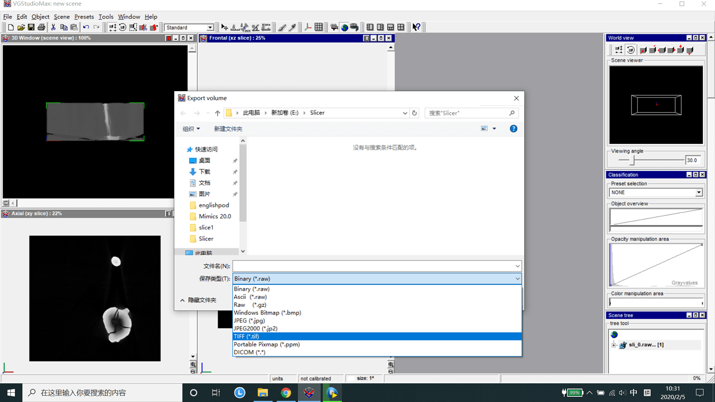Select the top-view cube icon in World view
Image resolution: width=715 pixels, height=402 pixels.
pos(680,49)
